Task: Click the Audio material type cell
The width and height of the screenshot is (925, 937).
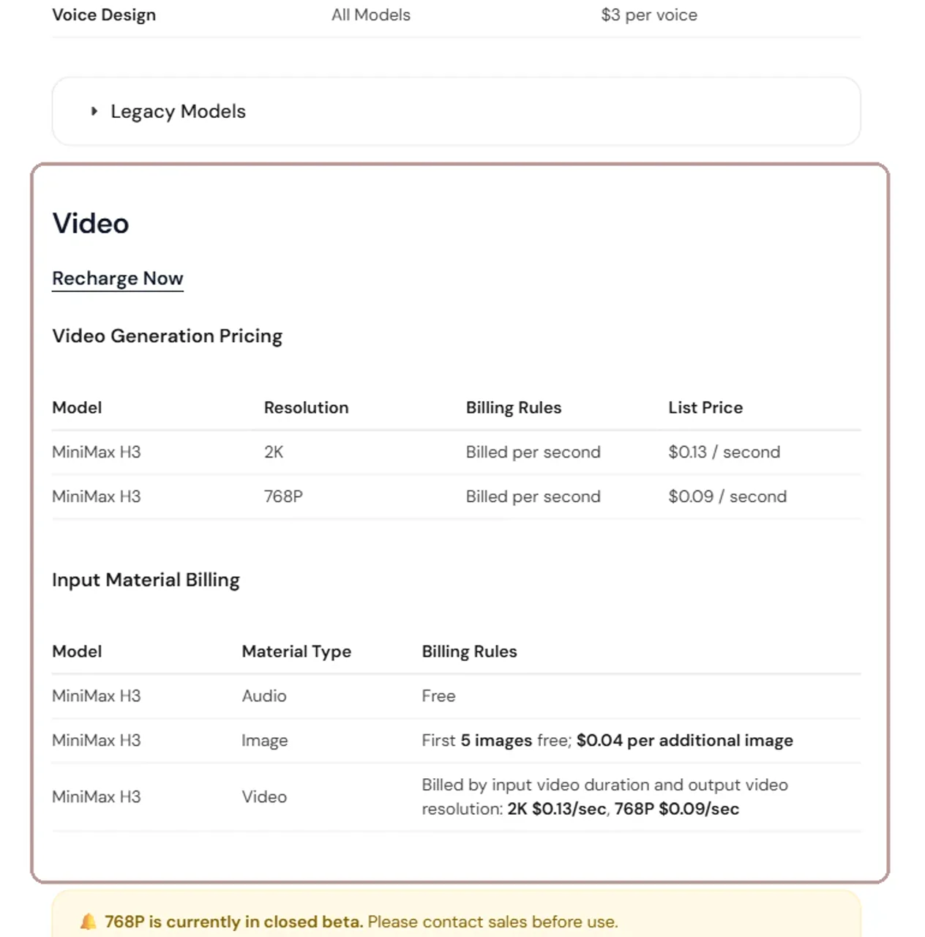Action: tap(264, 696)
